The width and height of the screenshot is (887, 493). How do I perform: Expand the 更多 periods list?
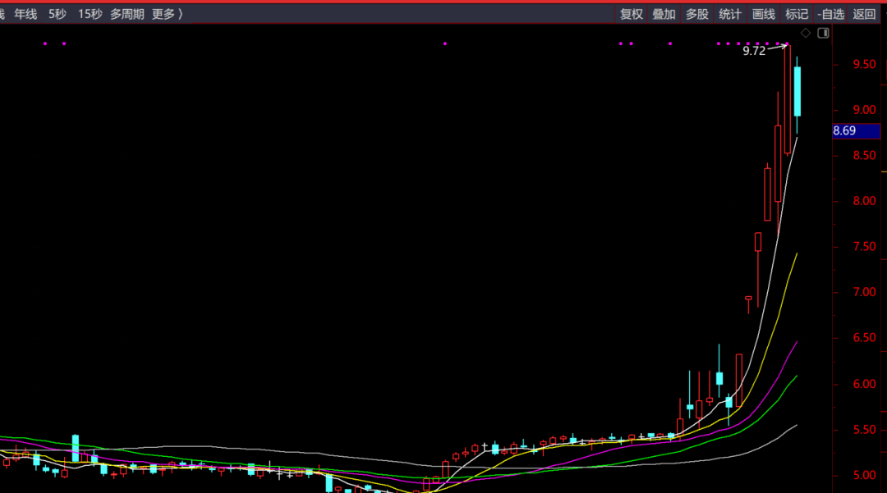coord(167,14)
